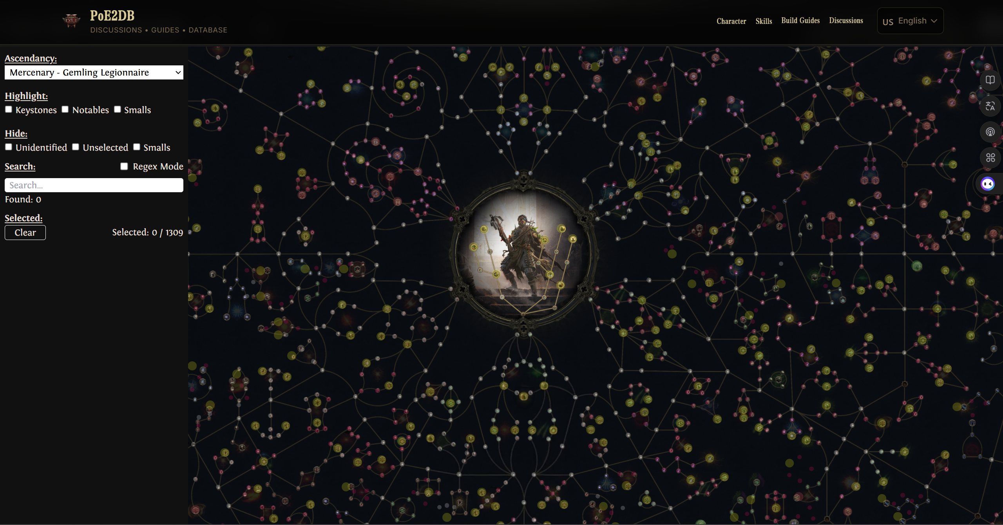This screenshot has height=525, width=1003.
Task: Open the Discussions menu
Action: [x=846, y=20]
